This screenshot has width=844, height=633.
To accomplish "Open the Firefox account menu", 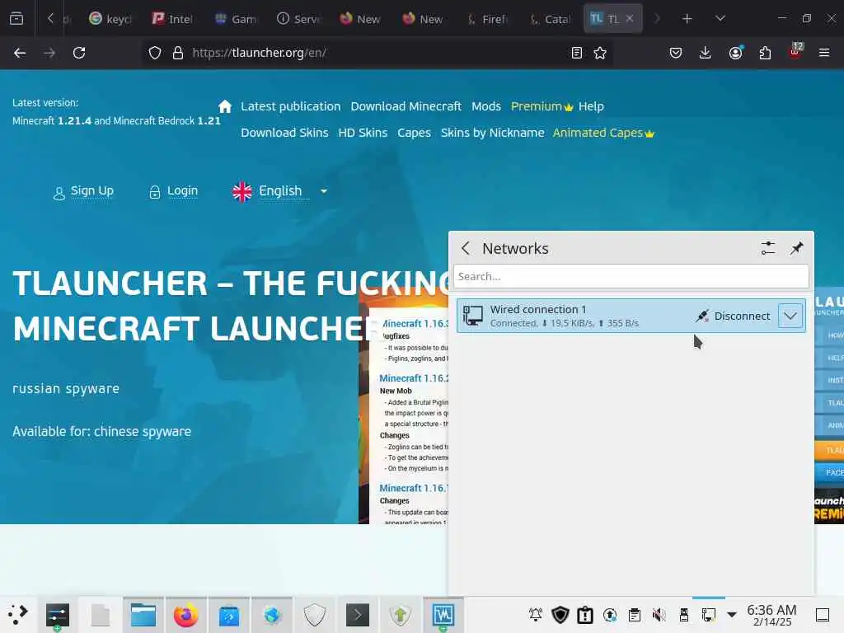I will click(x=735, y=53).
